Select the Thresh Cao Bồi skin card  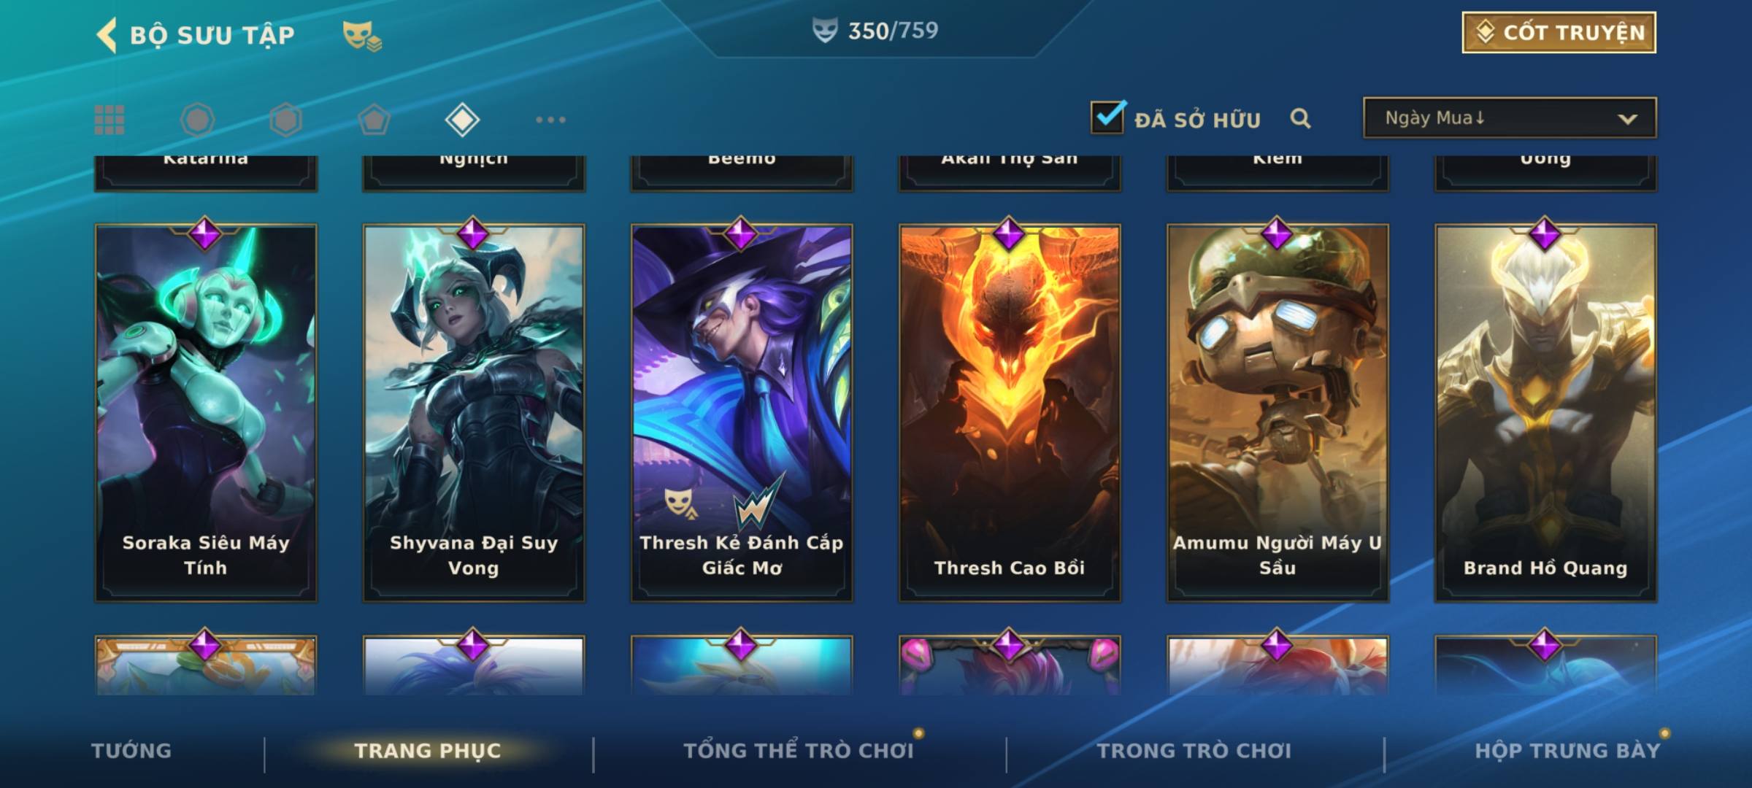pos(1010,412)
